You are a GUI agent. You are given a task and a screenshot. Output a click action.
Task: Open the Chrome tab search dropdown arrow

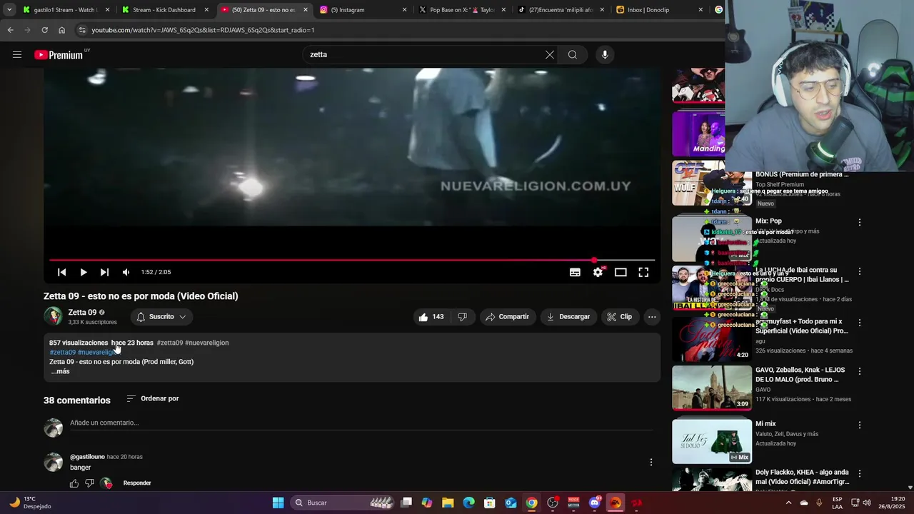(x=9, y=10)
